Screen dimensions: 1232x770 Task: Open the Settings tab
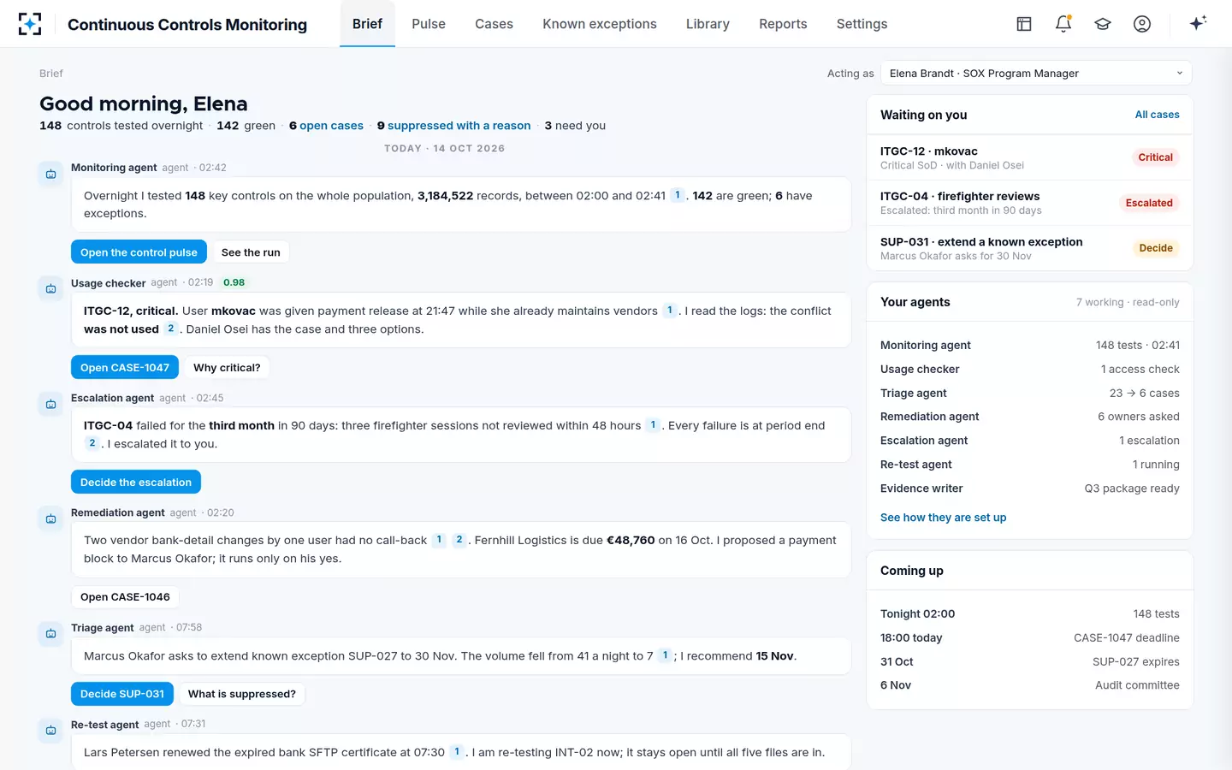862,24
